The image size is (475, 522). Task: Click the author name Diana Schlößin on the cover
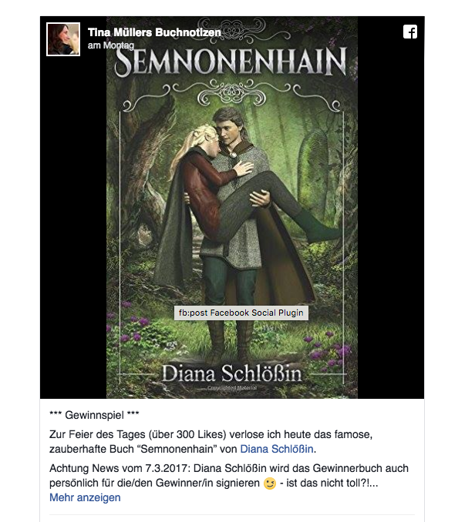point(232,373)
